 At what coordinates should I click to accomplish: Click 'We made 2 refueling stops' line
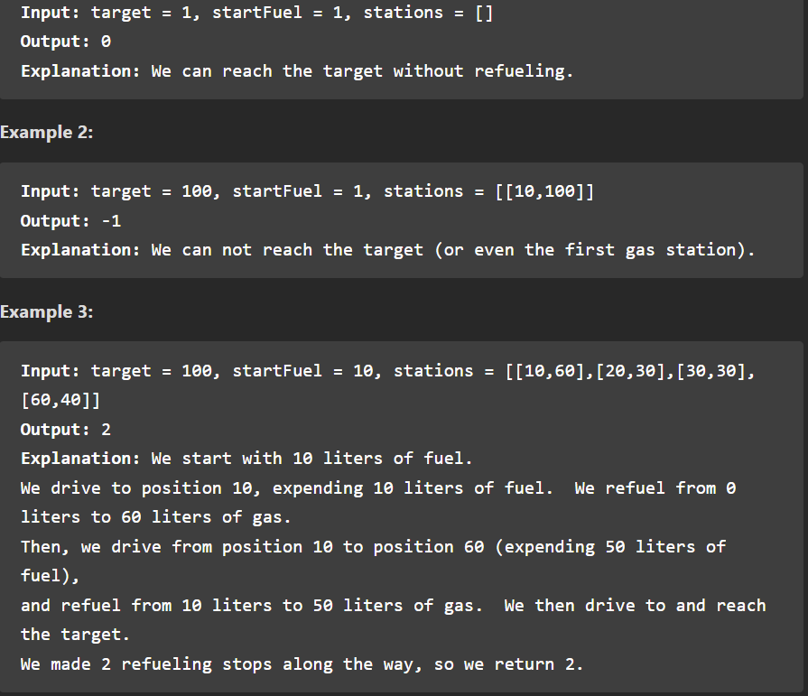click(x=302, y=664)
